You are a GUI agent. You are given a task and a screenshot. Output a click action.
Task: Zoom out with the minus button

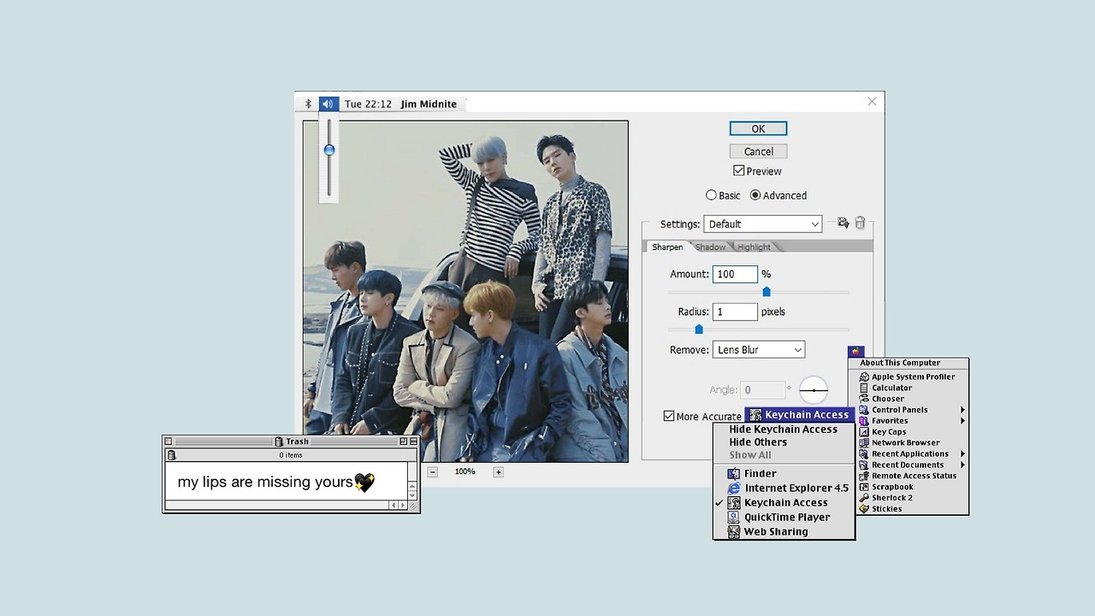point(433,471)
